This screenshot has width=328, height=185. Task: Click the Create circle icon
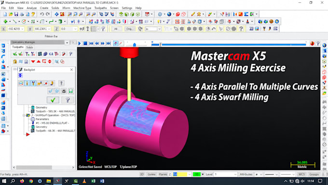click(24, 21)
